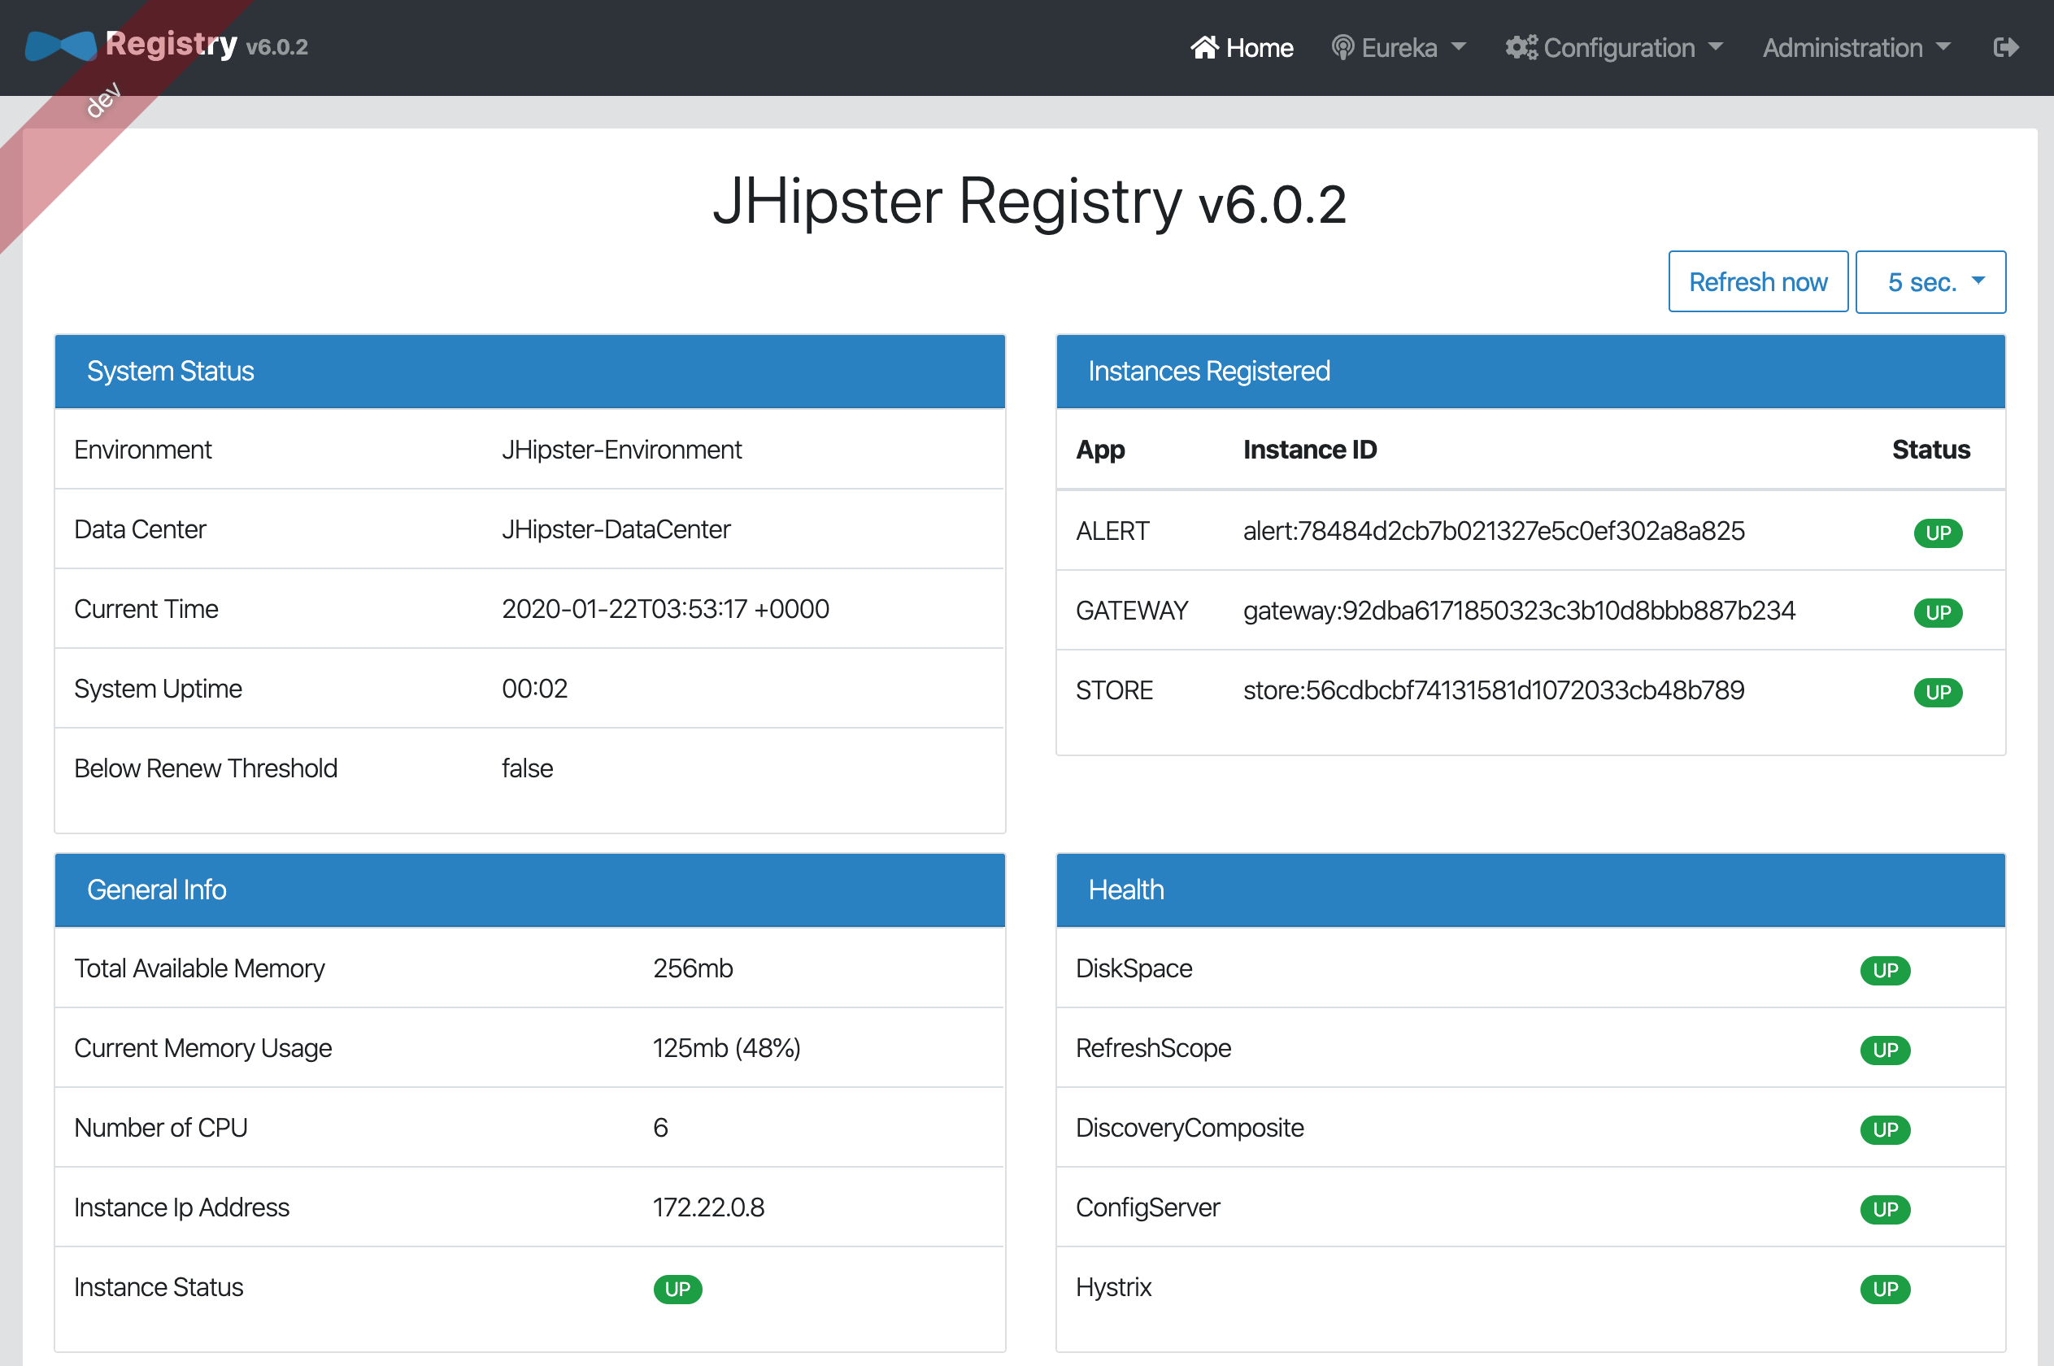Click the DiskSpace UP health badge
The width and height of the screenshot is (2054, 1366).
pos(1884,969)
